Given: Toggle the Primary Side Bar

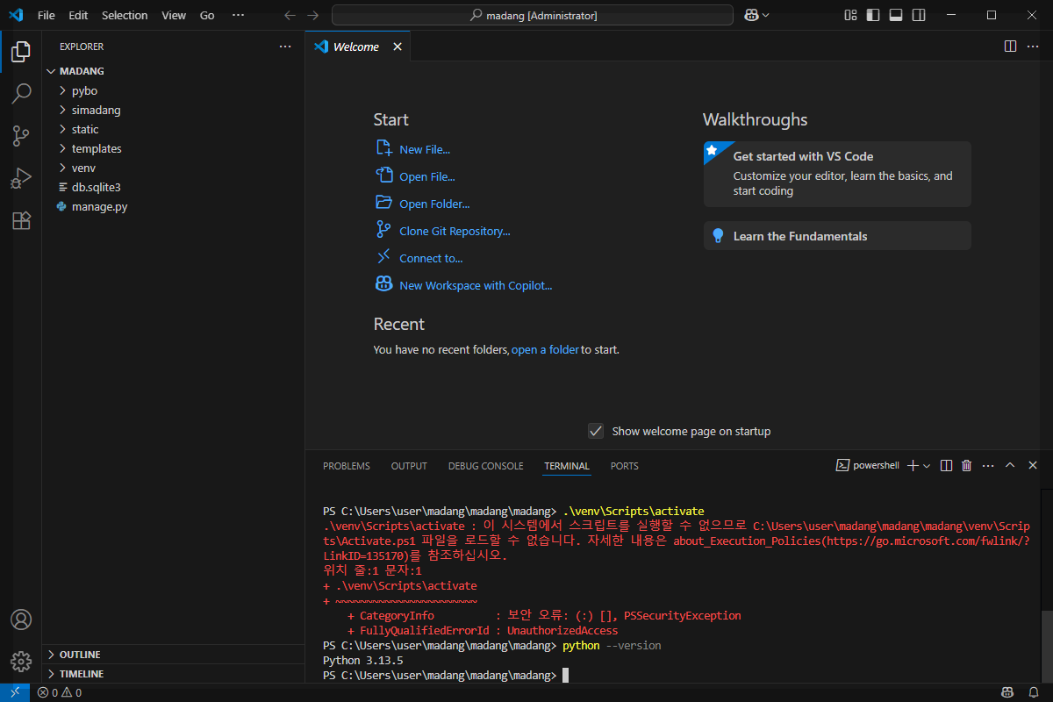Looking at the screenshot, I should [x=873, y=15].
